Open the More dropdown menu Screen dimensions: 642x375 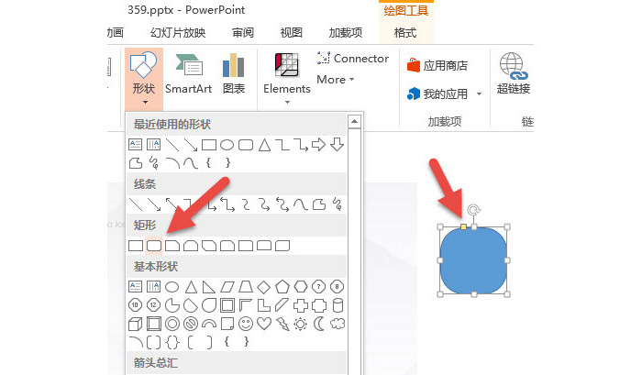tap(336, 80)
